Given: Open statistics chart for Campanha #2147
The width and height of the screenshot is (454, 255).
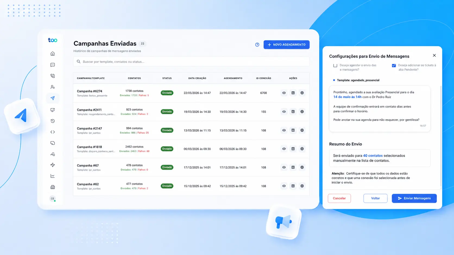Looking at the screenshot, I should point(293,130).
